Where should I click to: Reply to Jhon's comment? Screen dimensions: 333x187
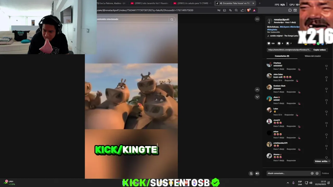291,103
